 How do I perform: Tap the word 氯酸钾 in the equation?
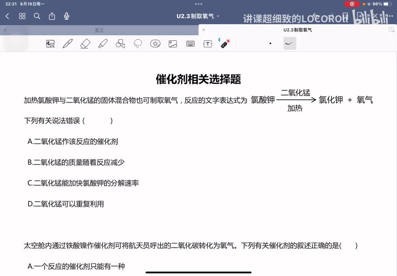click(x=263, y=100)
